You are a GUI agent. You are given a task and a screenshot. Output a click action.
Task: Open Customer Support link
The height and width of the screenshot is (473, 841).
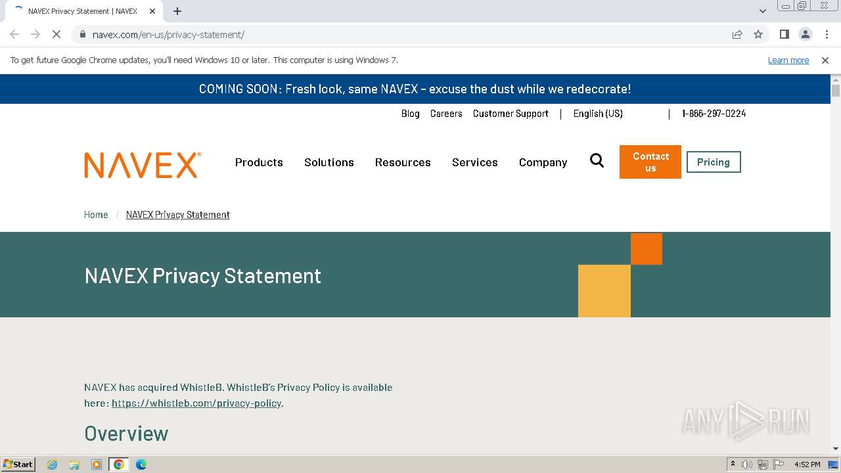tap(511, 114)
